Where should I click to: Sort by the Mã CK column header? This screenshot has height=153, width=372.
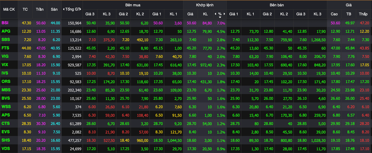pos(9,9)
